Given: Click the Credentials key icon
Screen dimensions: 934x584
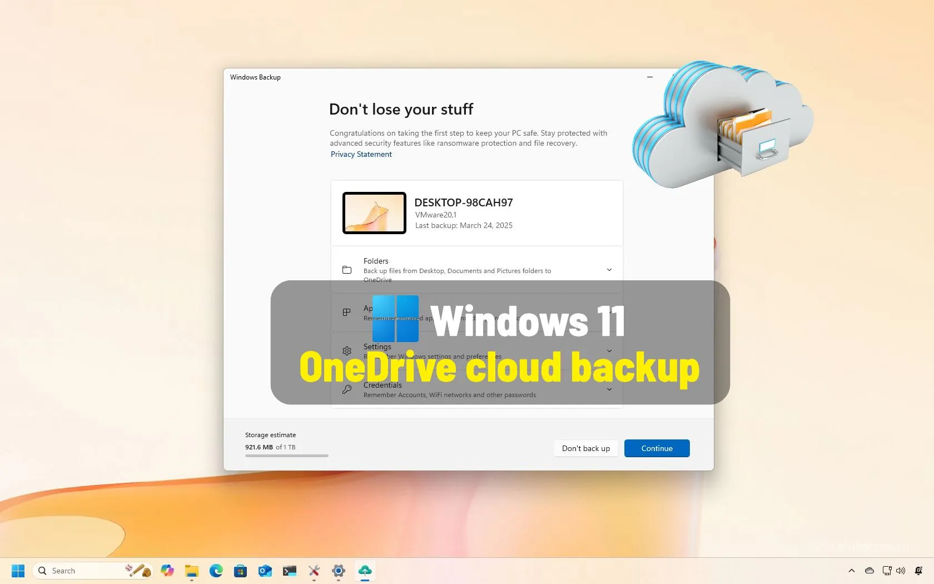Looking at the screenshot, I should pyautogui.click(x=347, y=389).
